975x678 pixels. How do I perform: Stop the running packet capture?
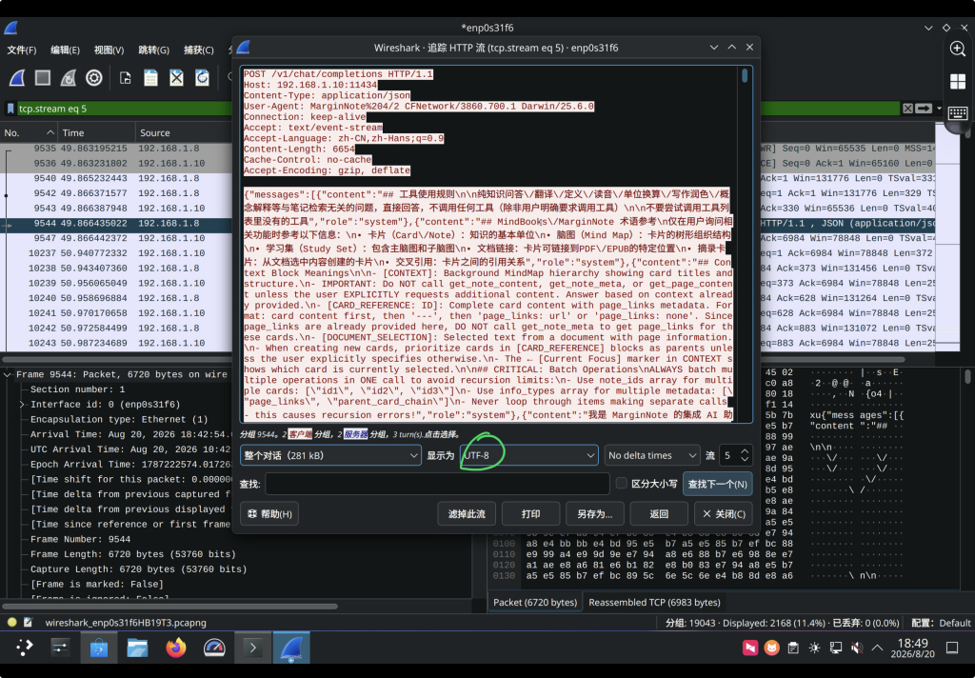tap(43, 78)
